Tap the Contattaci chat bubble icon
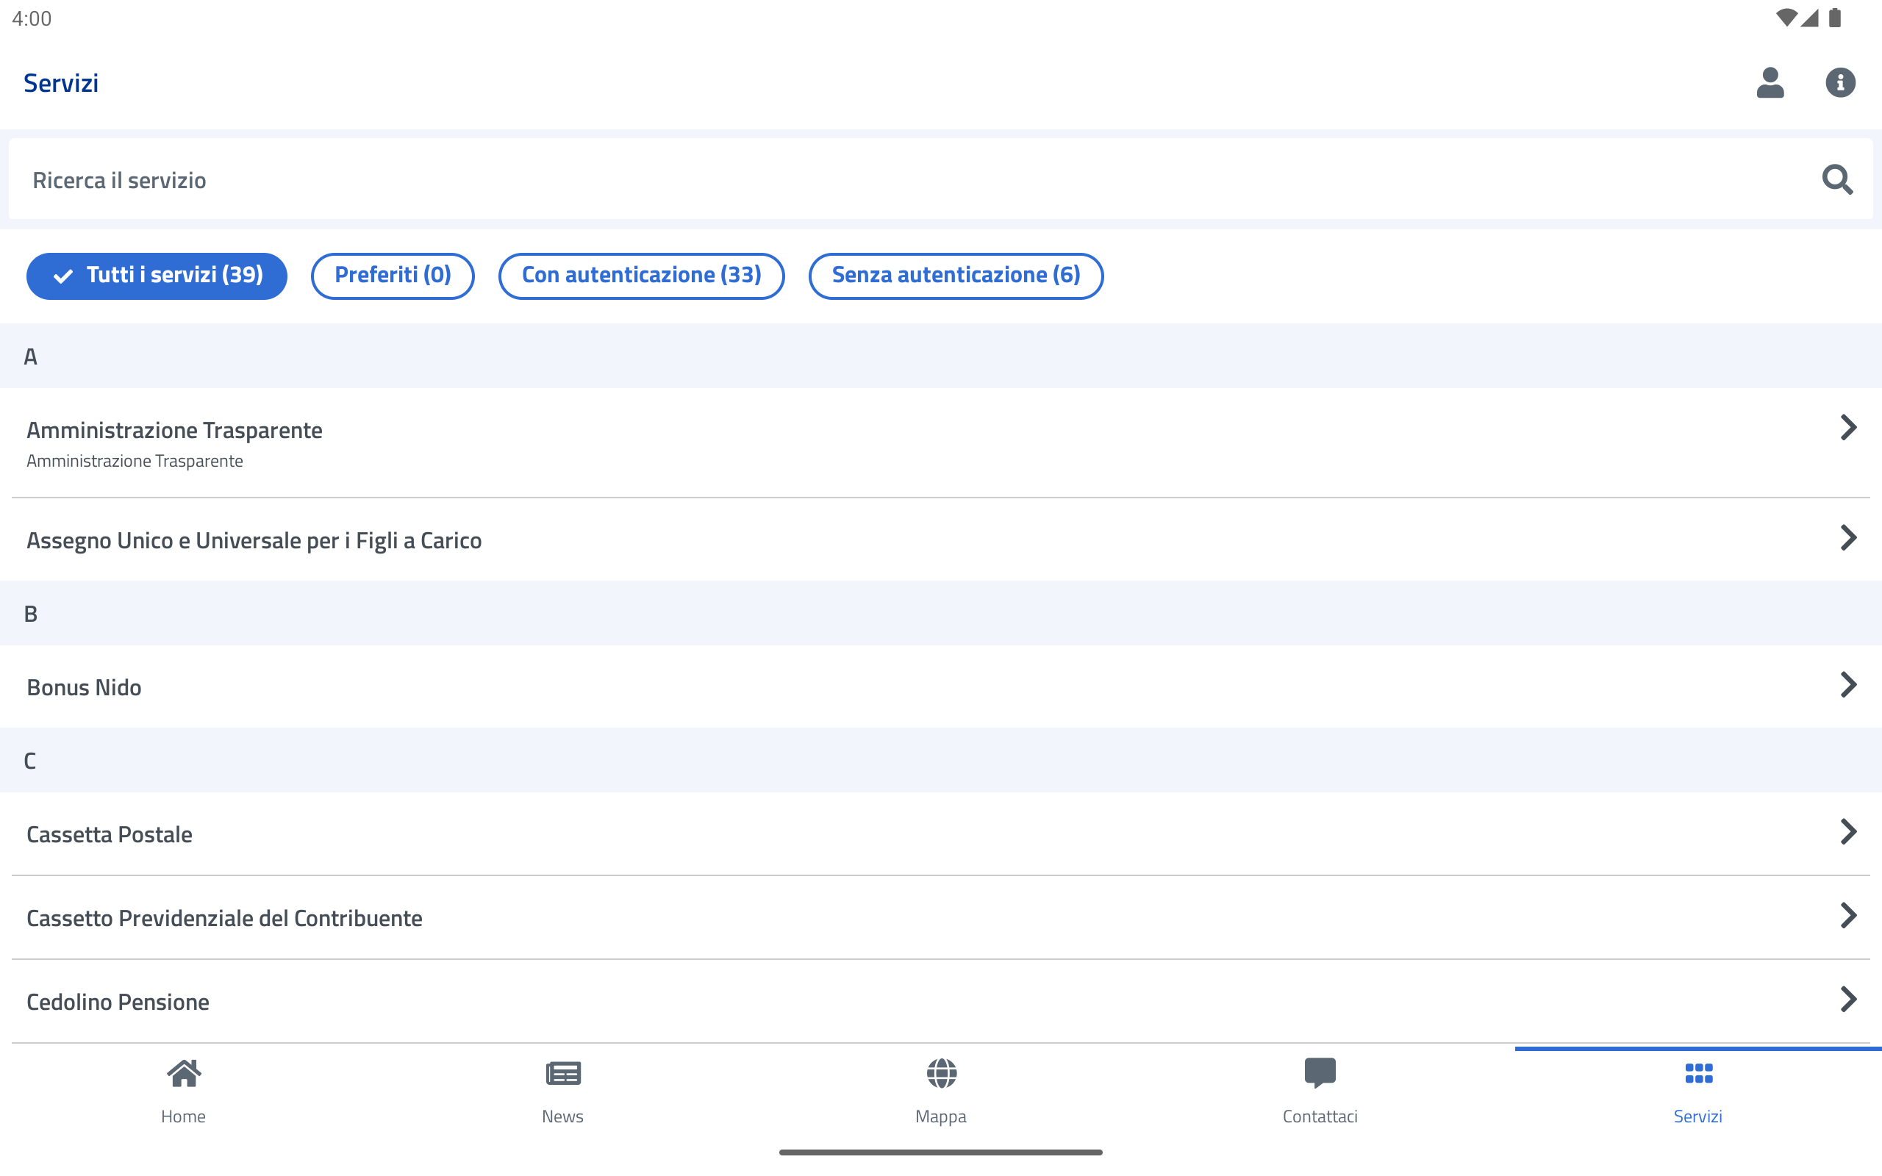This screenshot has height=1176, width=1882. point(1320,1074)
